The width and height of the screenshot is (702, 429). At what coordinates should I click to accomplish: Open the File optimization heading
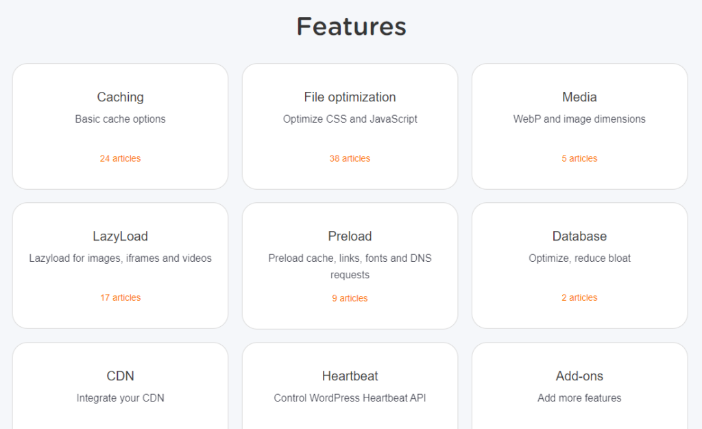point(350,97)
